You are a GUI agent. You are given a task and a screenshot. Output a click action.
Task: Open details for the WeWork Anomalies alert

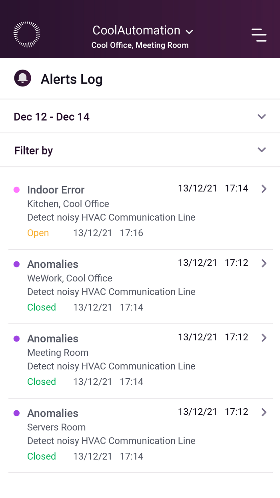click(264, 263)
